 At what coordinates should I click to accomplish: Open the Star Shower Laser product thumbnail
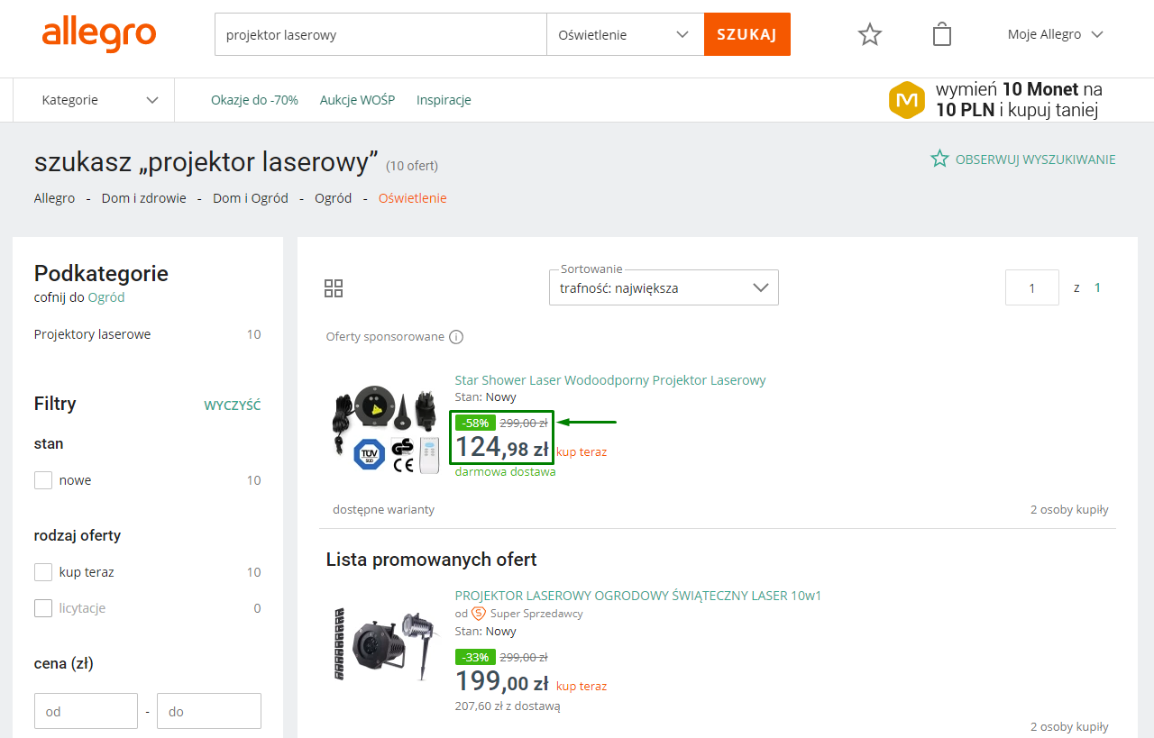385,428
